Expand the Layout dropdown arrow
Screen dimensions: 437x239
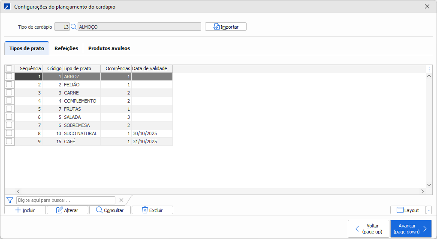pyautogui.click(x=429, y=210)
